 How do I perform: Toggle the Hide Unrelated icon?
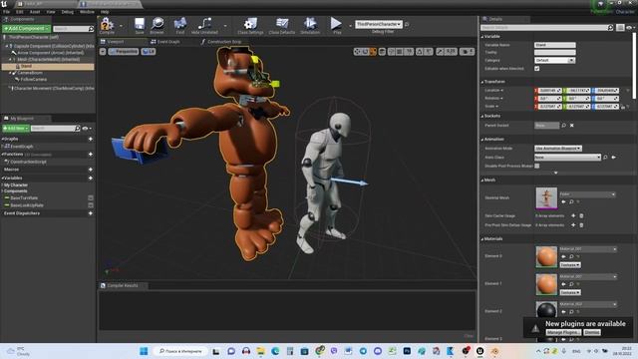coord(204,24)
